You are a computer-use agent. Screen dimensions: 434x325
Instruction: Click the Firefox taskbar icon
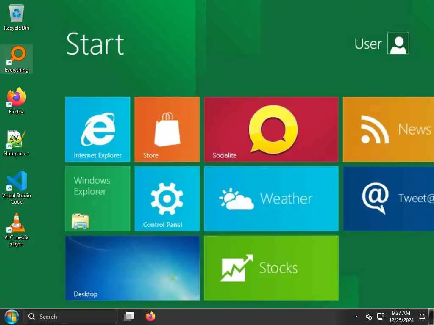point(150,316)
